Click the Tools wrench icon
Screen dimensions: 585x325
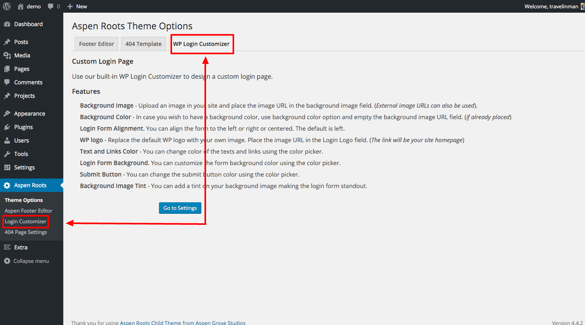pyautogui.click(x=7, y=154)
